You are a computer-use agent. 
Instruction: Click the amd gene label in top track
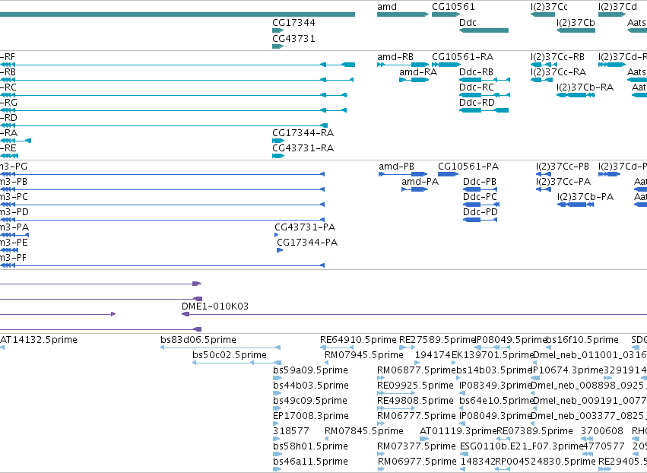pos(387,7)
